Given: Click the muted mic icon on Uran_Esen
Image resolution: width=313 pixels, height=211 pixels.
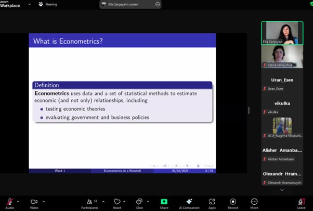Looking at the screenshot, I should click(265, 89).
